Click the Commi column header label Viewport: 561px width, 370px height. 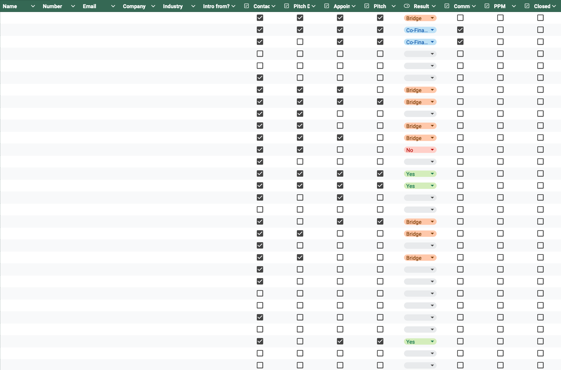coord(462,6)
